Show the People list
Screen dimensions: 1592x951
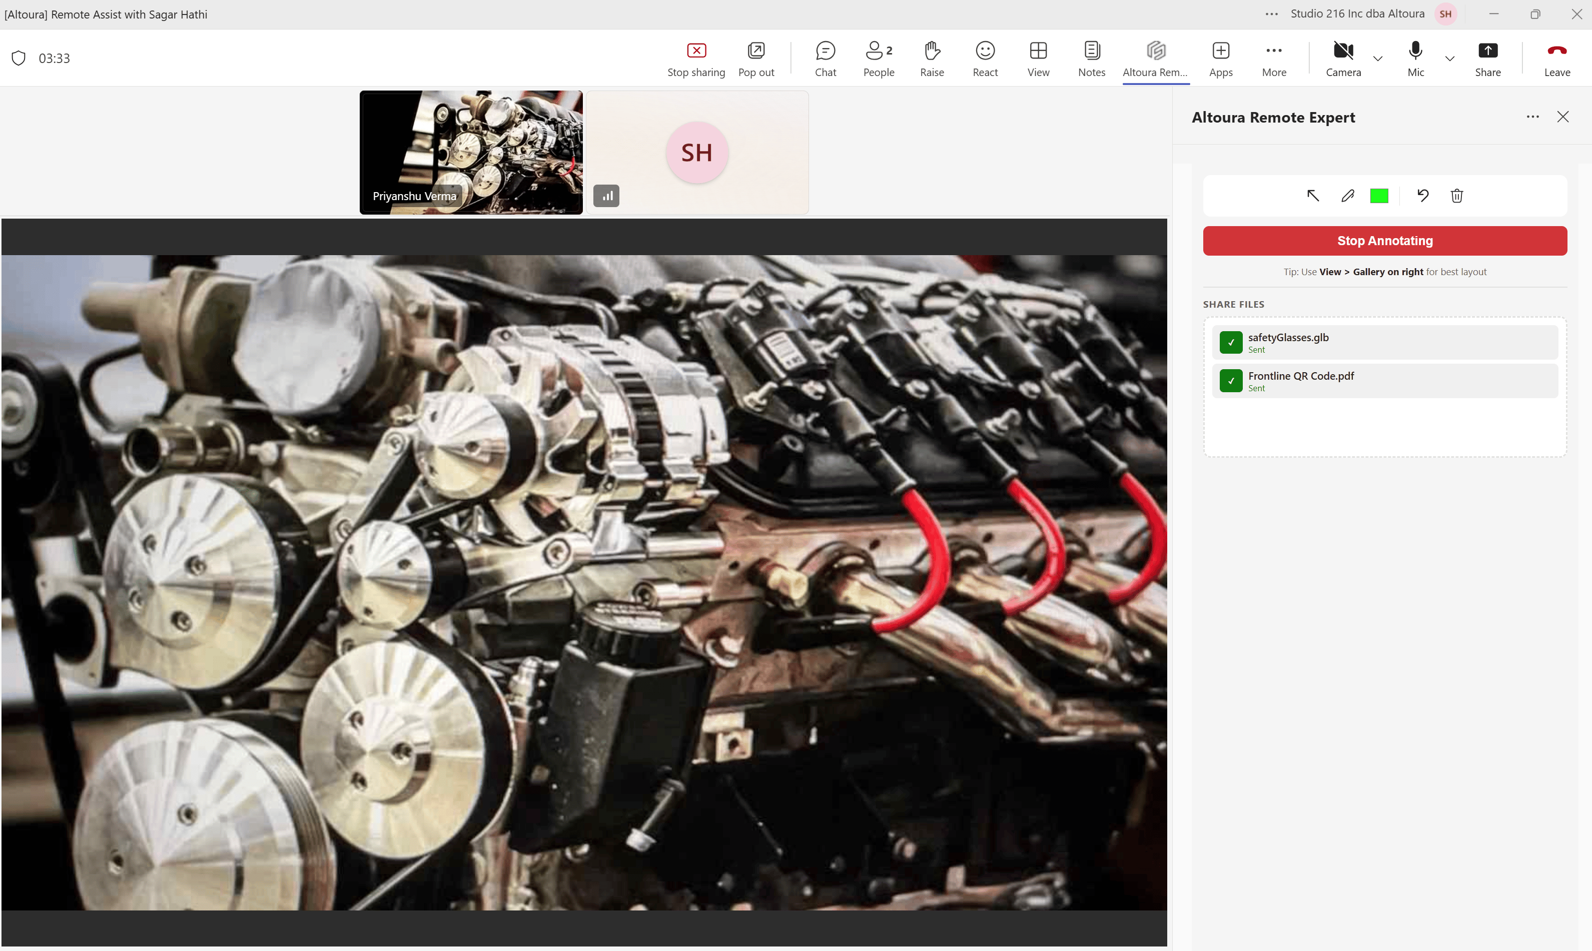879,59
